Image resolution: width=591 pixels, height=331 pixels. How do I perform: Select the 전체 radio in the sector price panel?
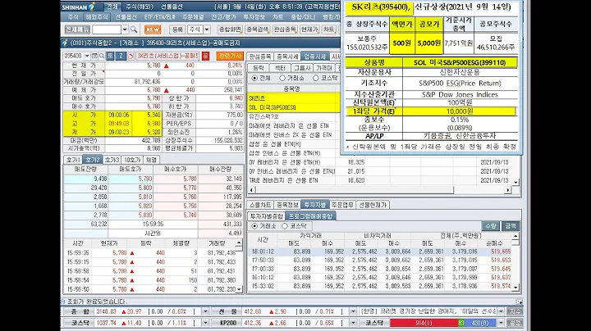pos(254,78)
